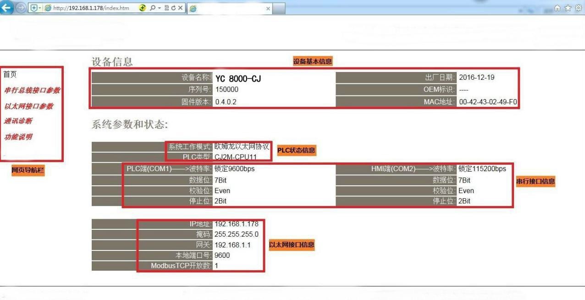Image resolution: width=585 pixels, height=300 pixels.
Task: Click the Even parity value under HMI端(COM2)
Action: (466, 191)
